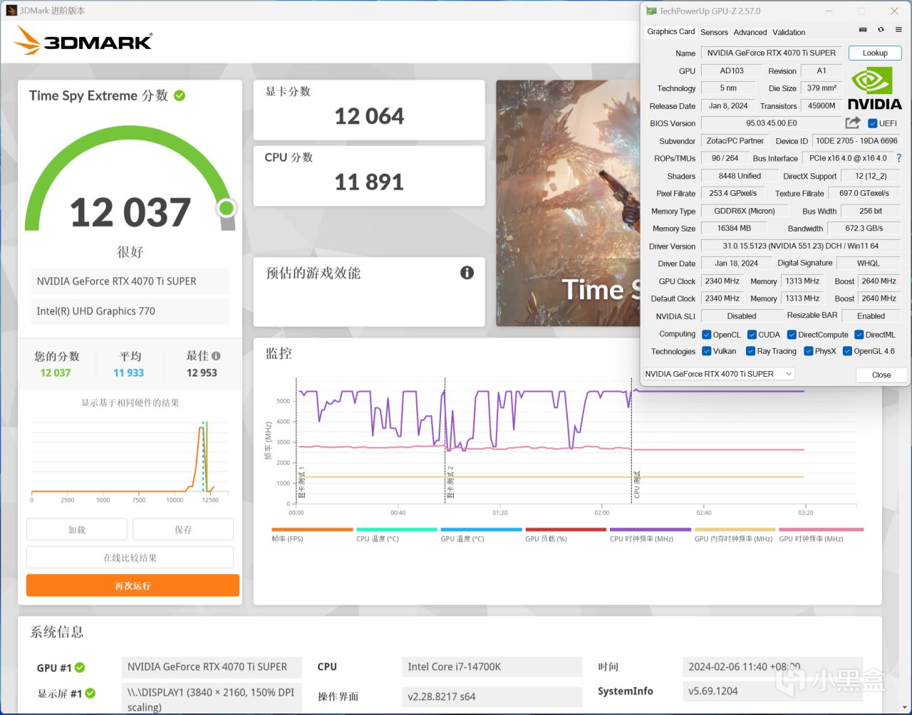Toggle the CUDA checkbox
This screenshot has width=912, height=715.
(752, 335)
